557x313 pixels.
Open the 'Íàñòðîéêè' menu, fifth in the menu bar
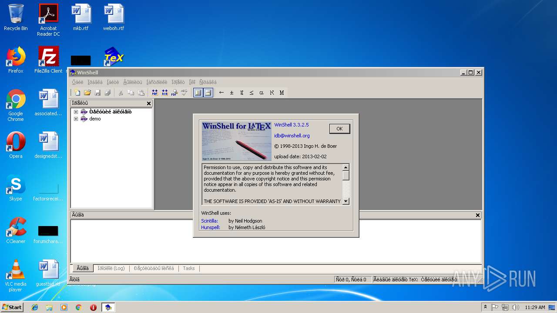point(157,82)
